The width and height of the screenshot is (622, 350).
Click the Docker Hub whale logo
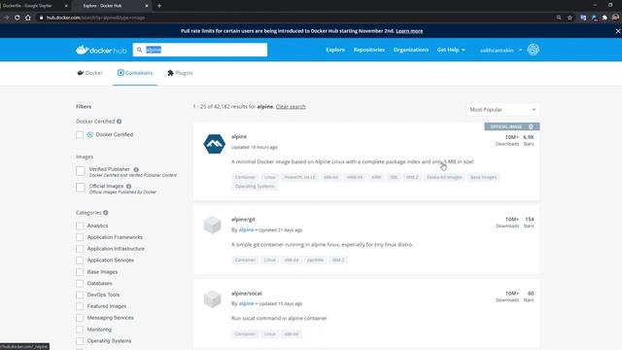(x=101, y=50)
